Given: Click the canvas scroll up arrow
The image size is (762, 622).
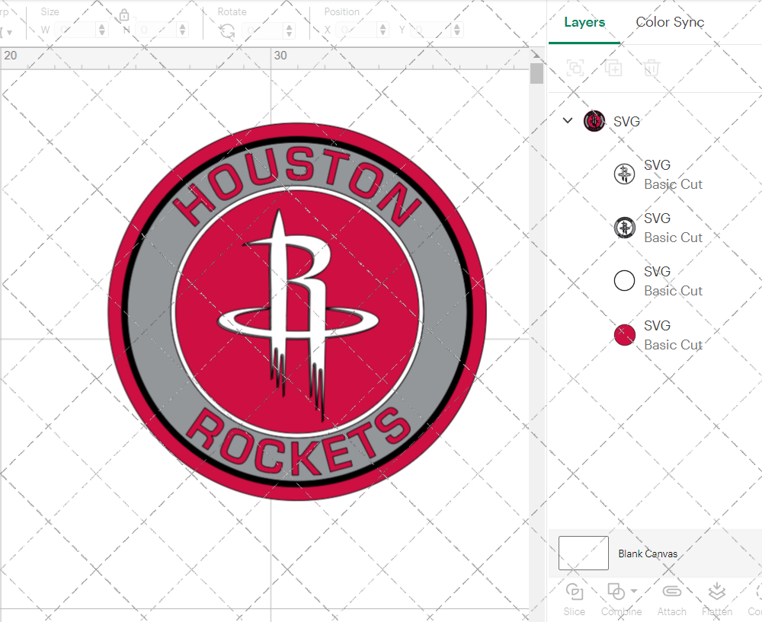Looking at the screenshot, I should (536, 55).
